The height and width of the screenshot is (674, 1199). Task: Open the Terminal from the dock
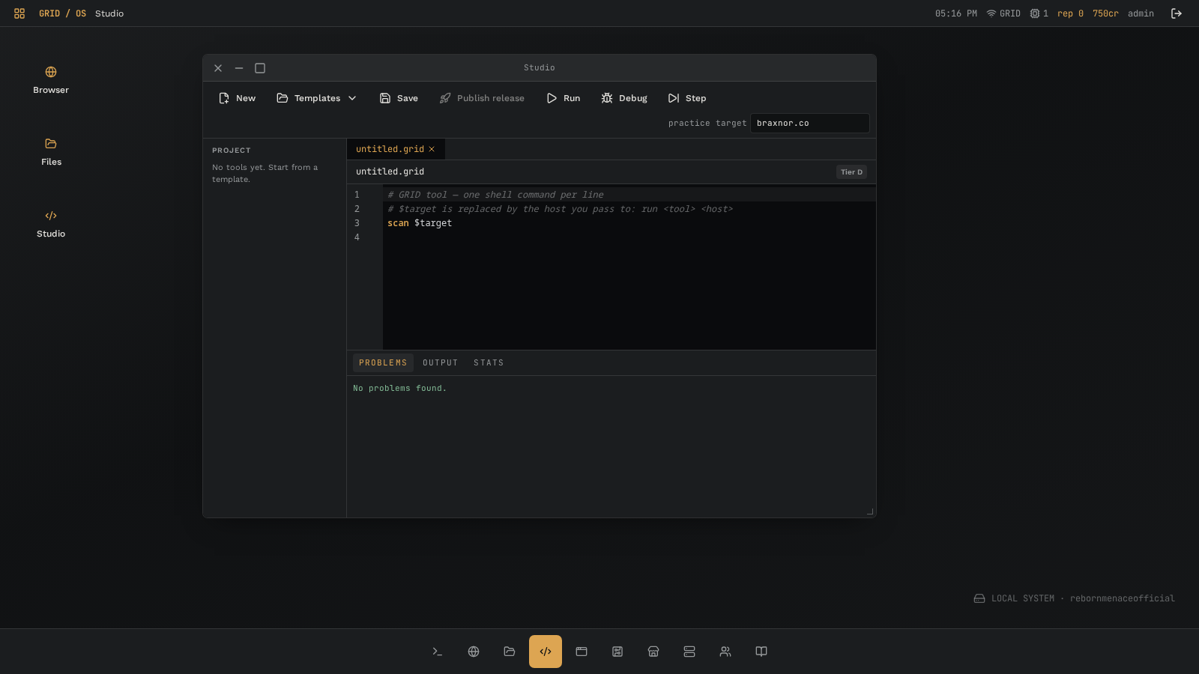click(438, 652)
